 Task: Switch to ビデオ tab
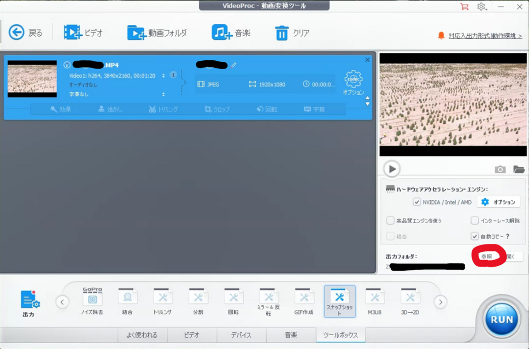pyautogui.click(x=192, y=335)
